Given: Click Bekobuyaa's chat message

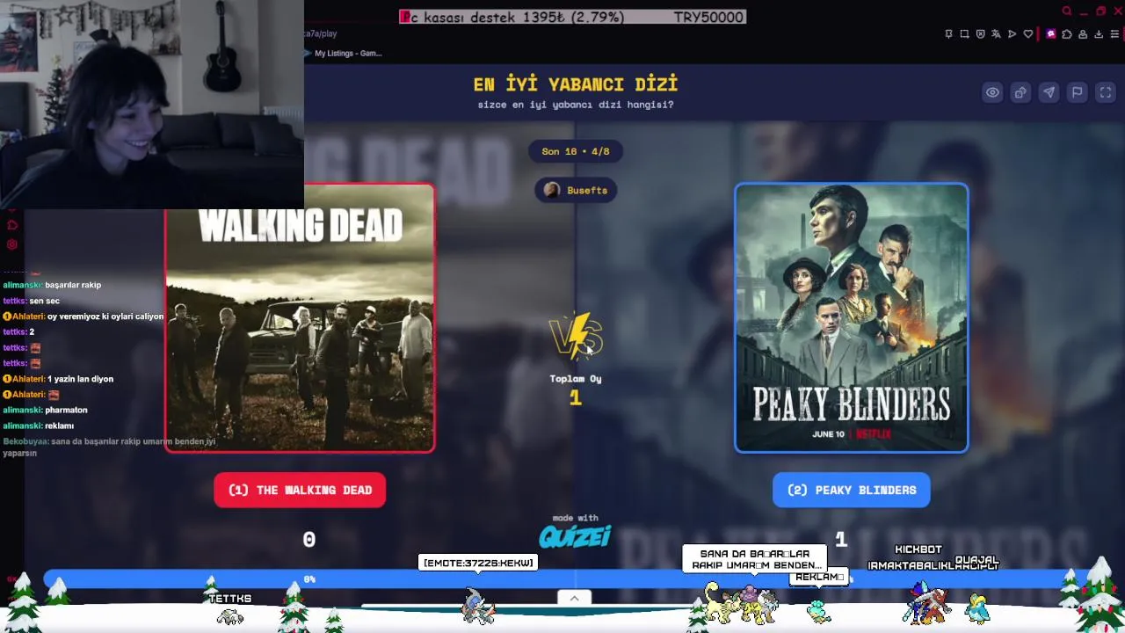Looking at the screenshot, I should pyautogui.click(x=109, y=447).
